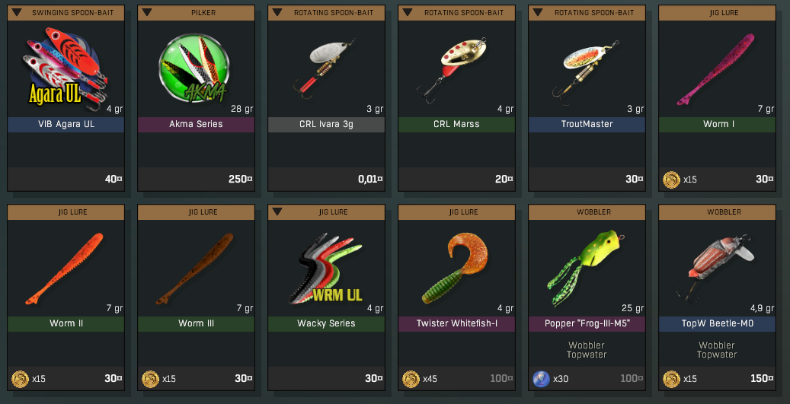Expand the VIB Agara UL card triangle
790x404 pixels.
click(17, 12)
